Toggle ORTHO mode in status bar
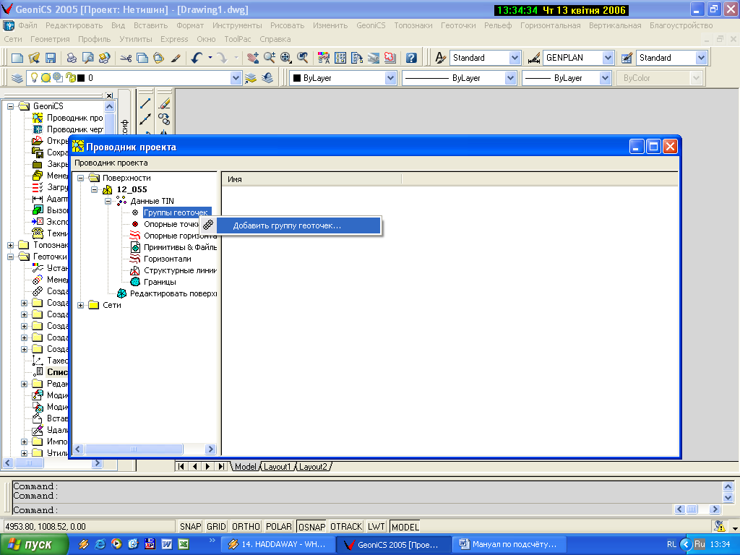 pos(246,526)
